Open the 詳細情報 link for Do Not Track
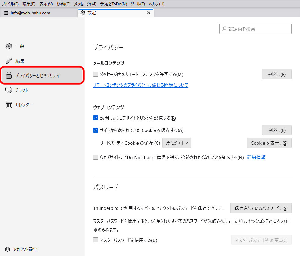The height and width of the screenshot is (256, 300). point(256,158)
